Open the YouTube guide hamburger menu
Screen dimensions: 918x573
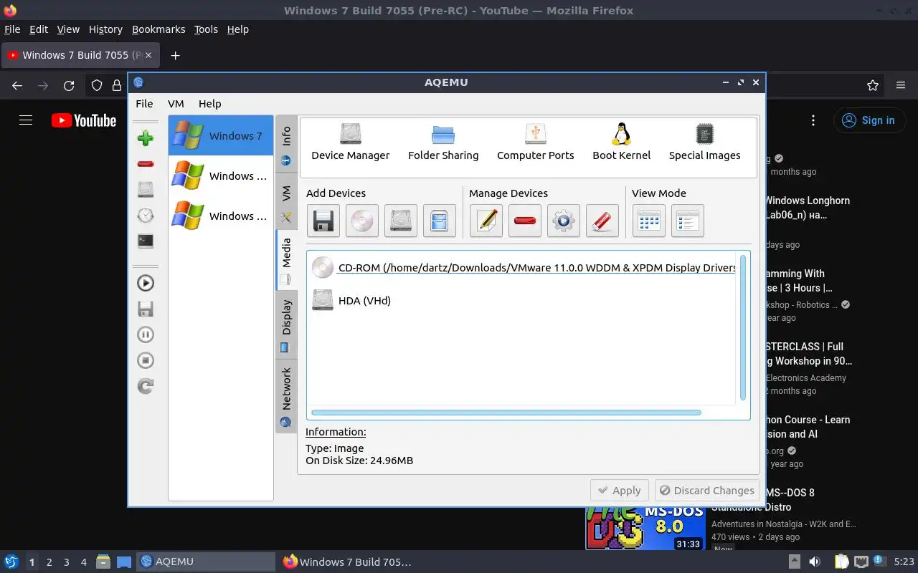[26, 120]
